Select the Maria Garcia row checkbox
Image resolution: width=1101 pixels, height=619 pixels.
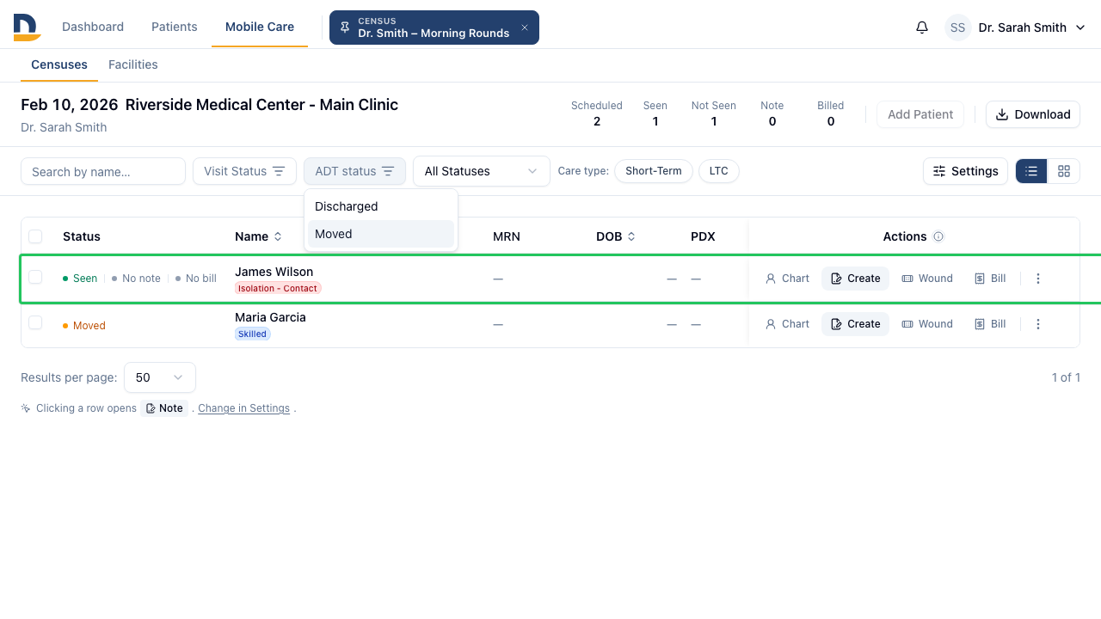35,322
